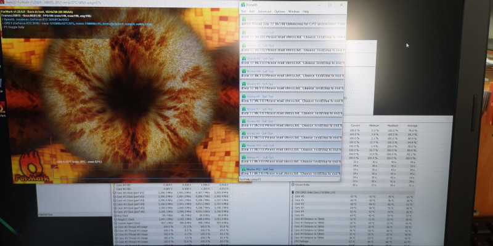Open the Edit menu in Prime95
The image size is (493, 246).
click(x=252, y=12)
